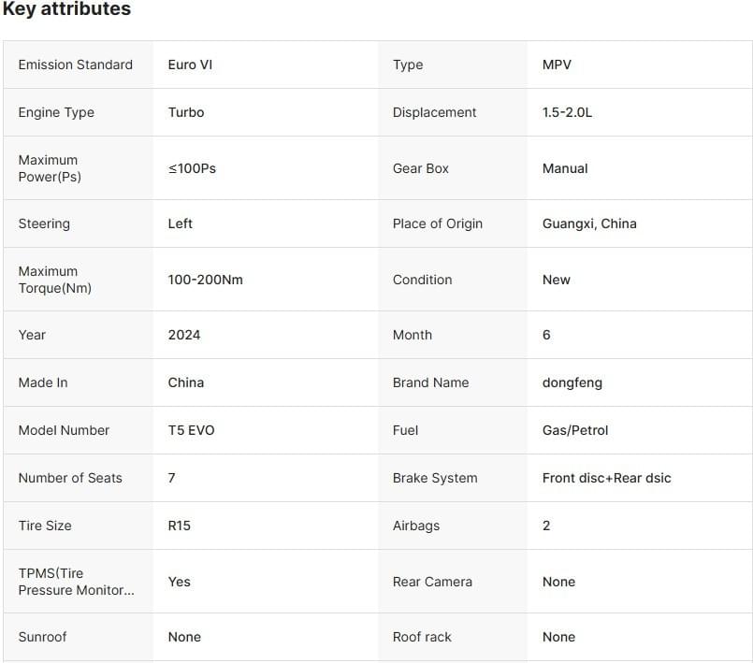Screen dimensions: 753x663
Task: Click the MPV type value
Action: pos(557,65)
